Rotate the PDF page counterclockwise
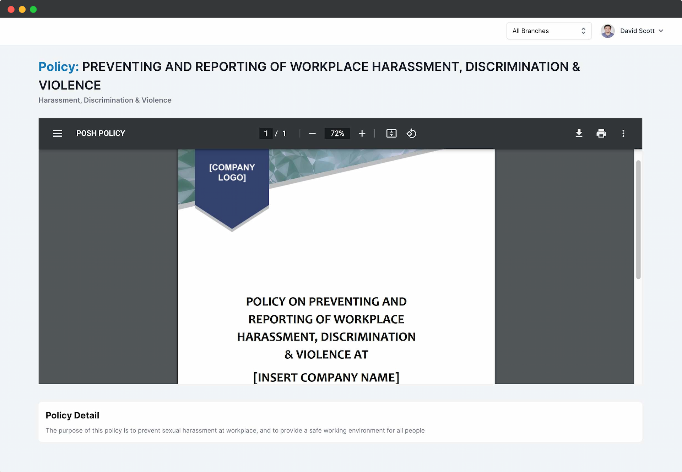682x472 pixels. [411, 133]
